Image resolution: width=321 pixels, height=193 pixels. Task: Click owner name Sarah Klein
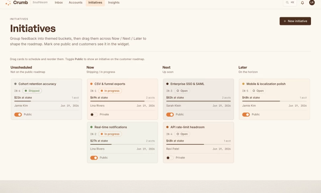(174, 106)
